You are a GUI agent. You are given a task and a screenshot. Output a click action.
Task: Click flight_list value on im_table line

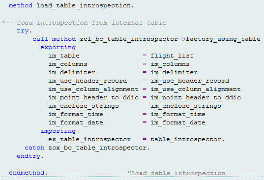(172, 56)
